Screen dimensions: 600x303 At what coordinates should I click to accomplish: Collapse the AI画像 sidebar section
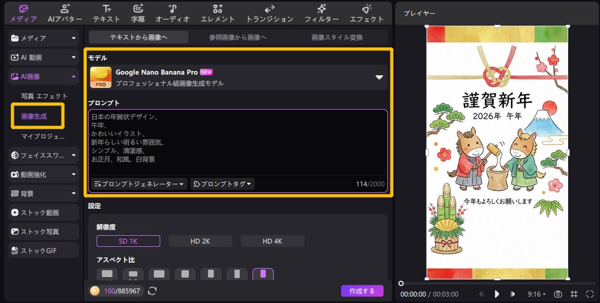[x=73, y=76]
